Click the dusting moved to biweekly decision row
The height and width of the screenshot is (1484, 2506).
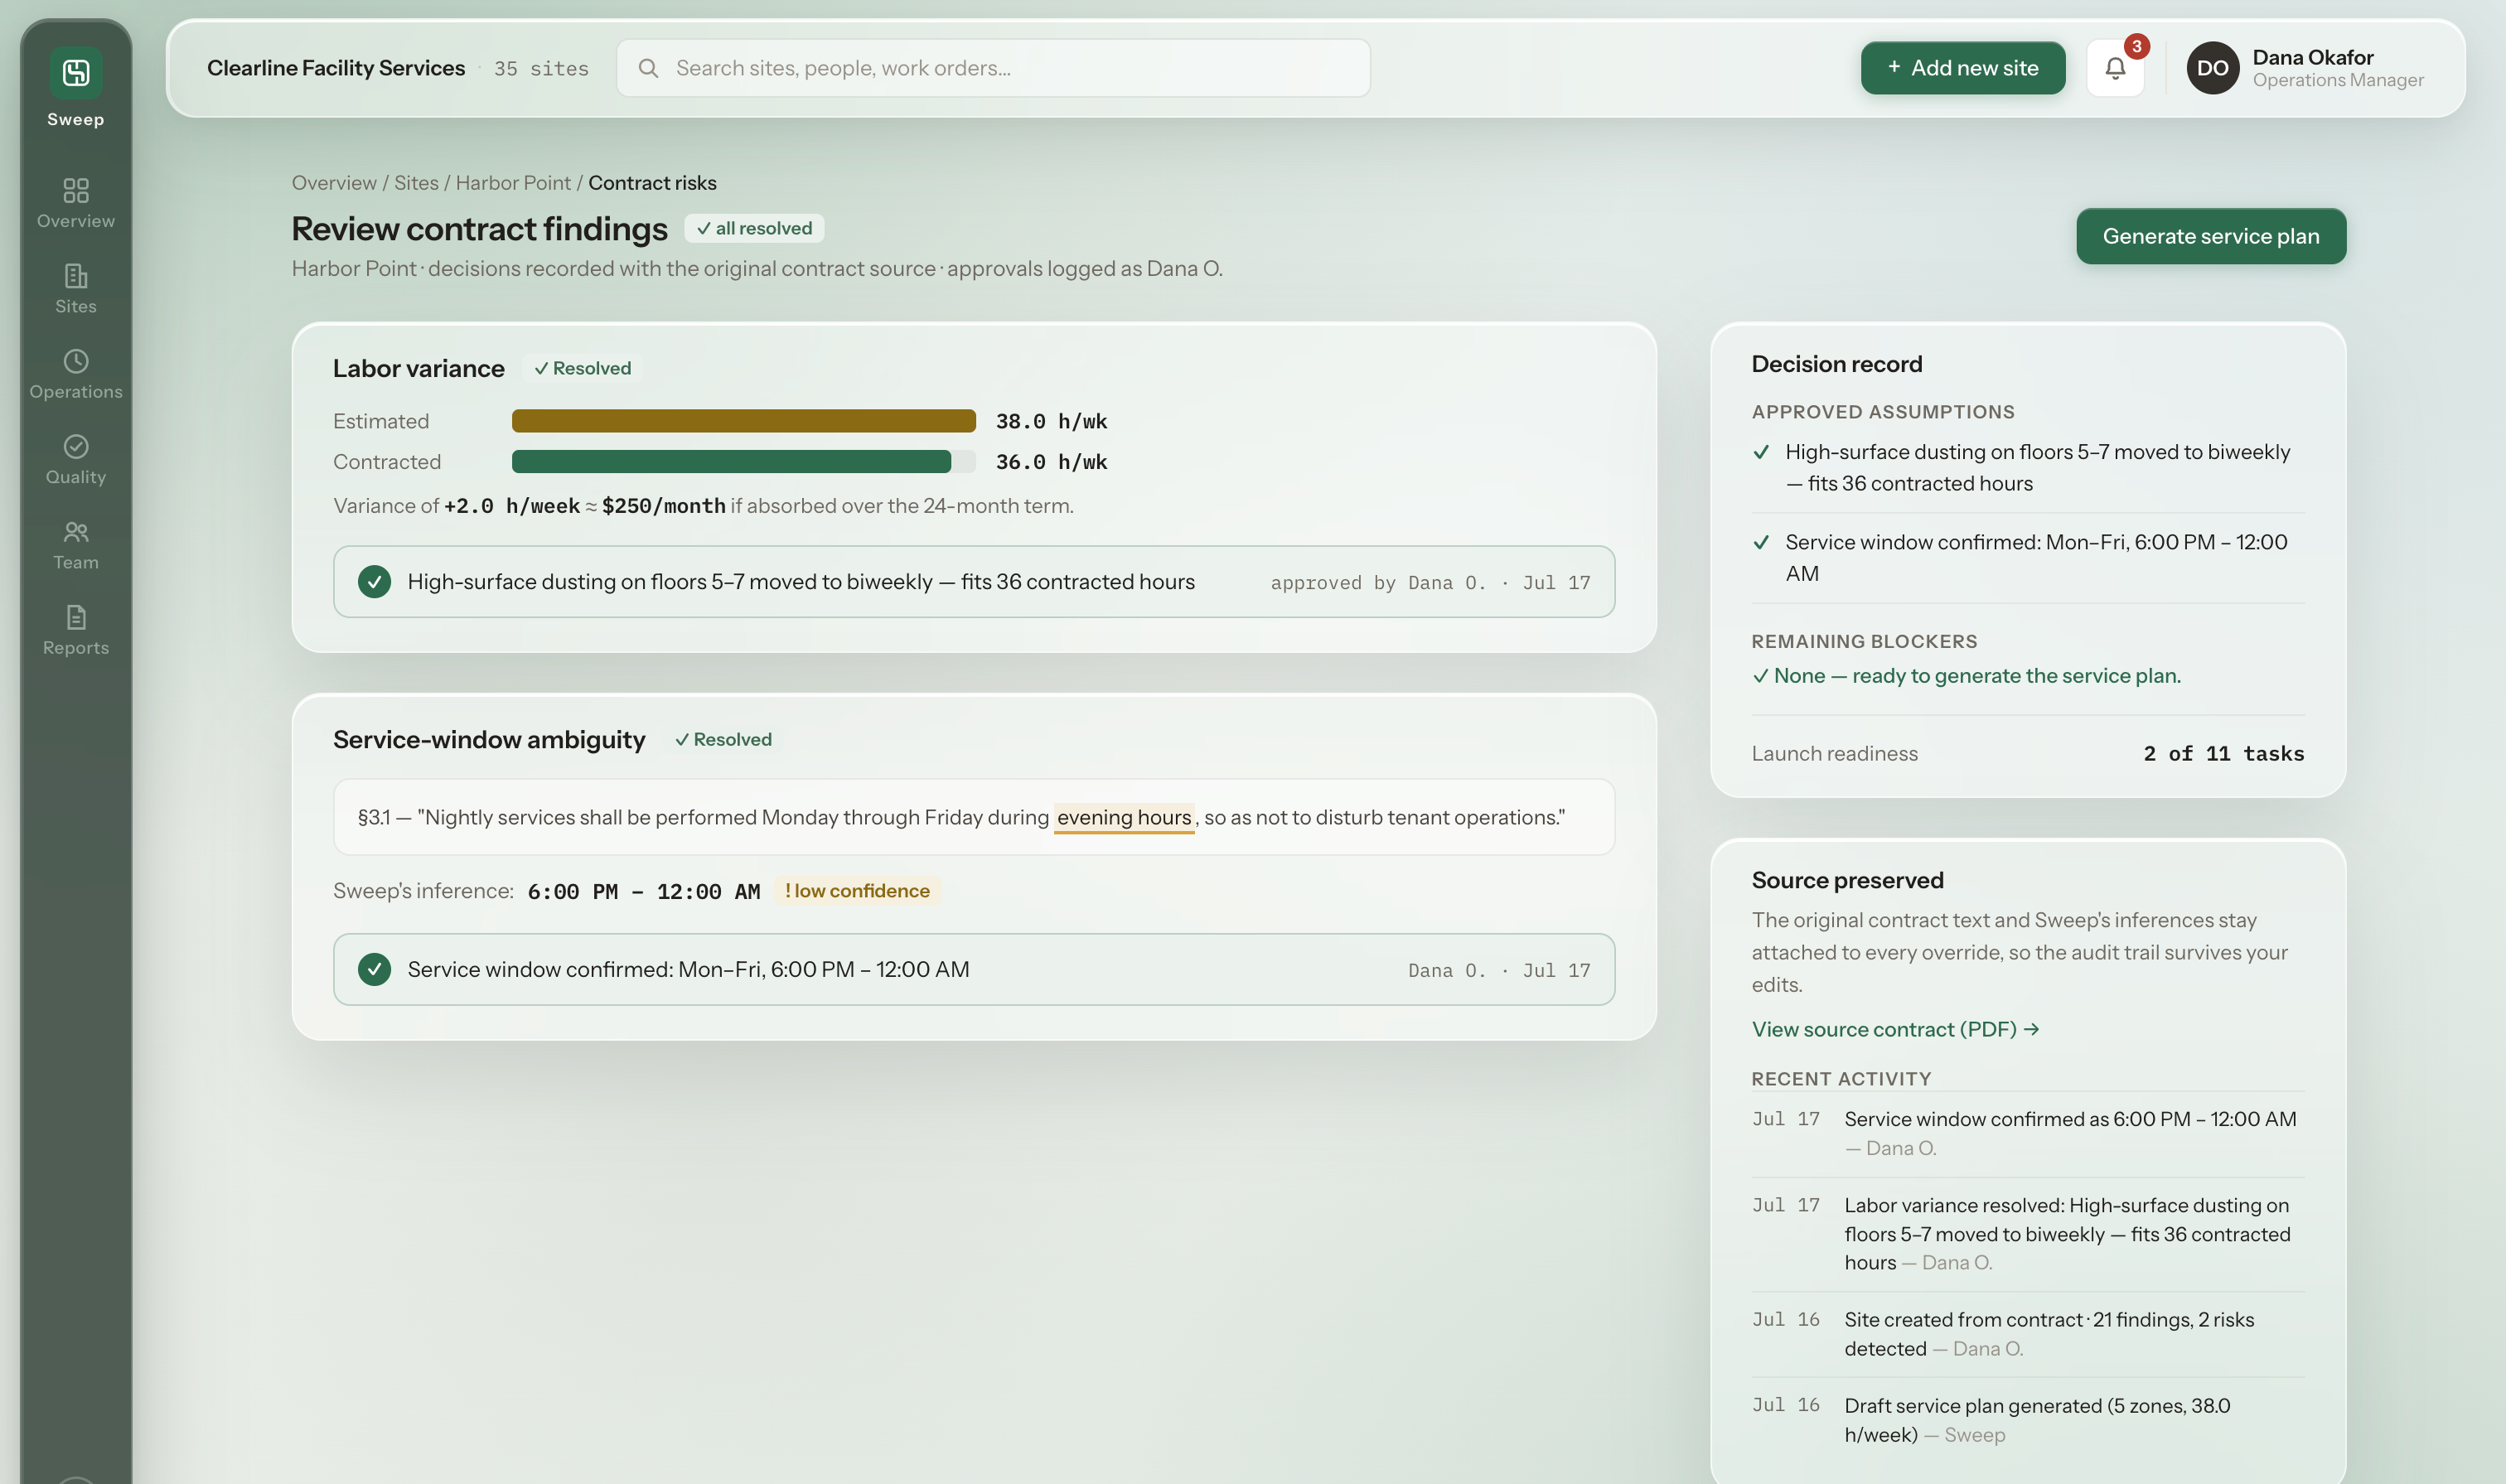[x=973, y=582]
